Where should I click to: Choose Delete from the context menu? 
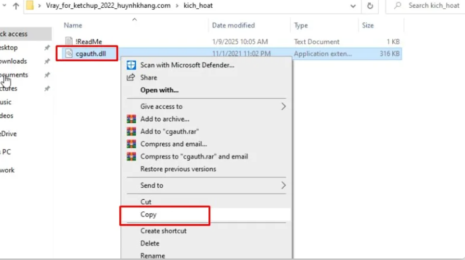click(x=150, y=243)
